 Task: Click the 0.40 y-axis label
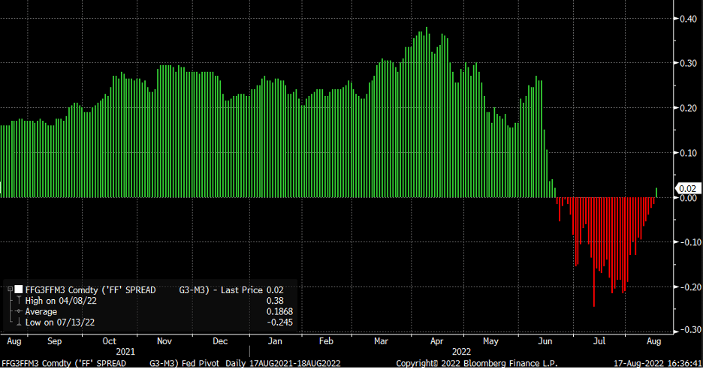pyautogui.click(x=688, y=19)
